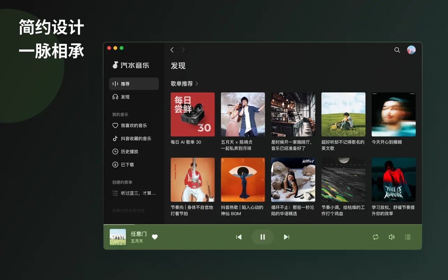Go forward with the right arrow
Screen dimensions: 448x280
pos(183,50)
